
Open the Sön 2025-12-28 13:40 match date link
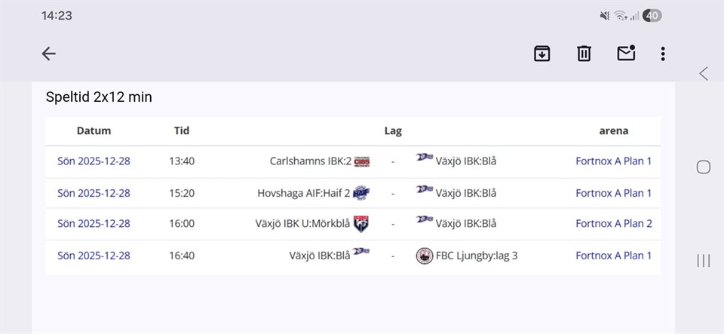[x=94, y=161]
